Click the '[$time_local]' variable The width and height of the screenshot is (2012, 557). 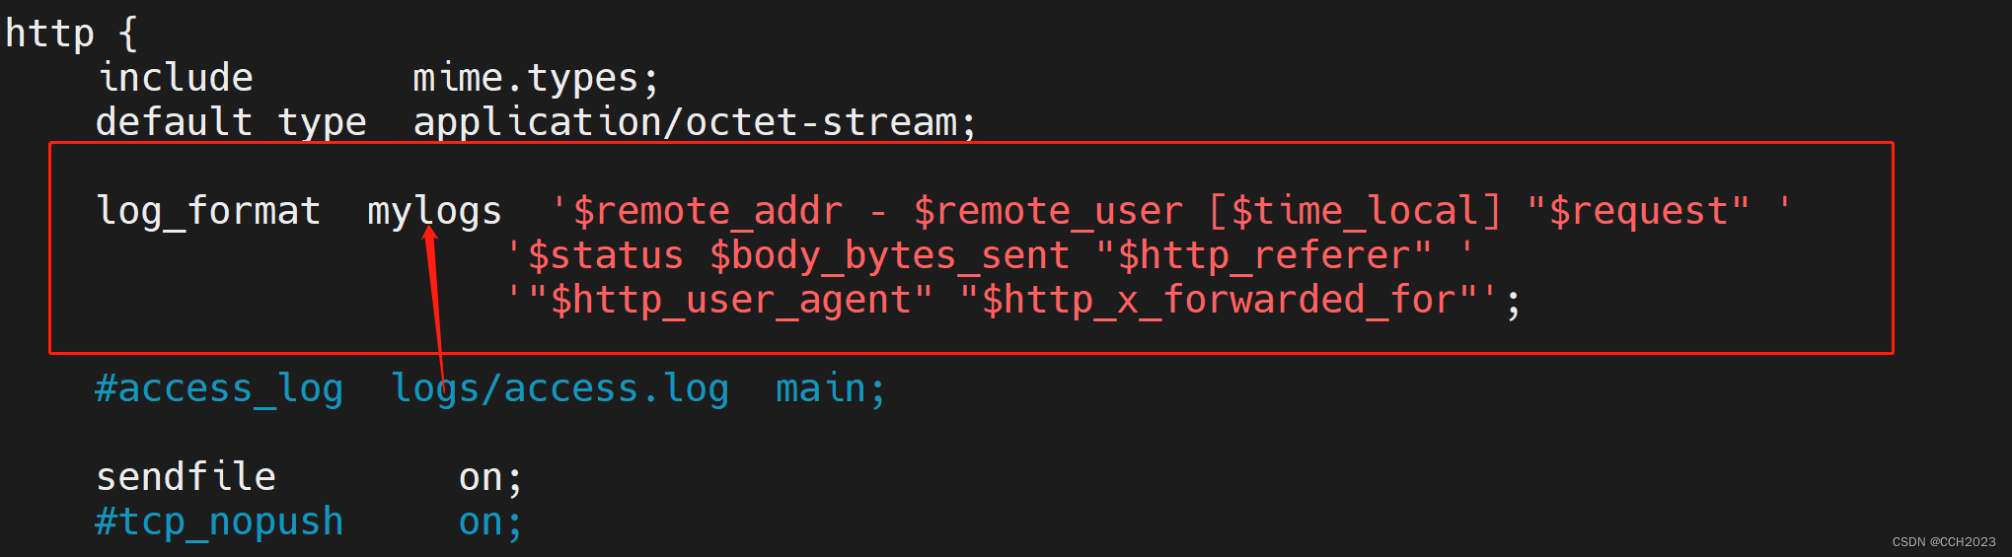pos(1355,211)
